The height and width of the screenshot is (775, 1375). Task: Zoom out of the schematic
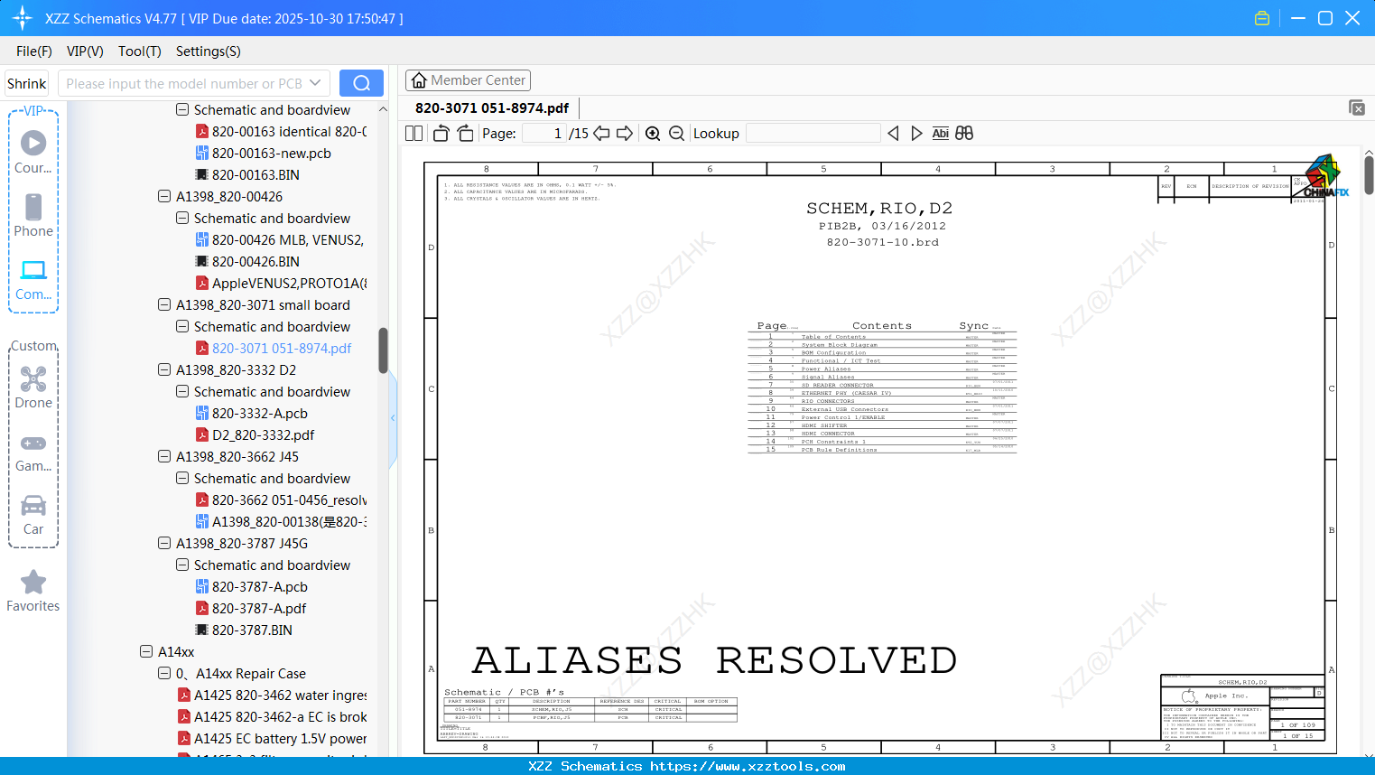[x=677, y=133]
